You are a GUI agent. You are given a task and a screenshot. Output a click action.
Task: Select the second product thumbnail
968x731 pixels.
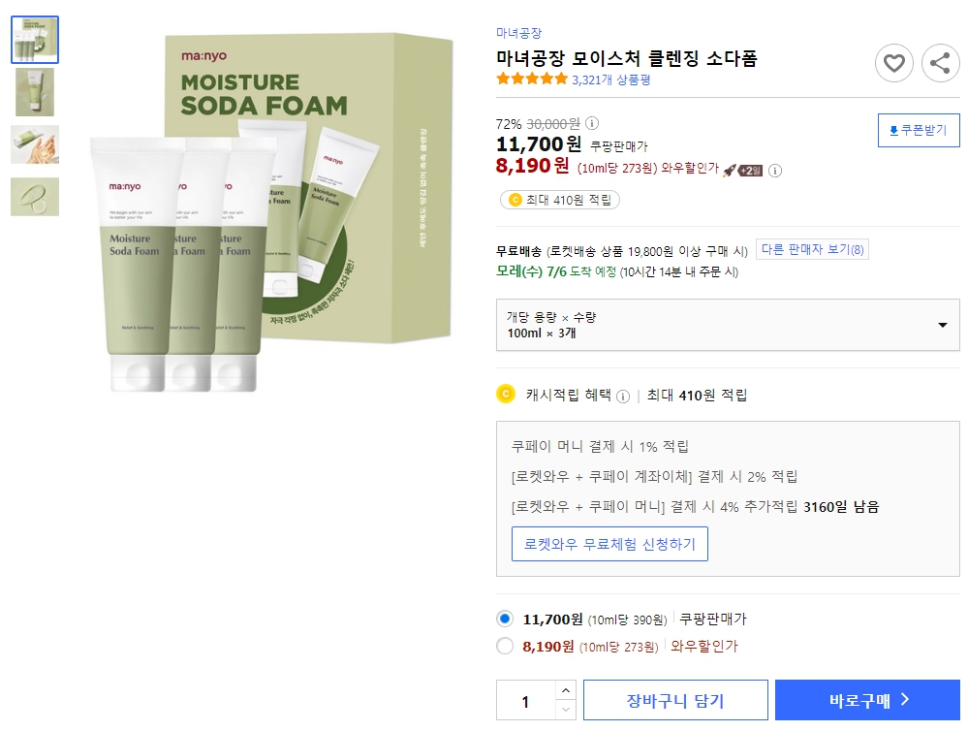pyautogui.click(x=35, y=92)
